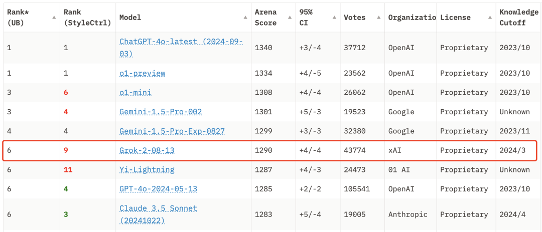Open Gemini-1.5-Pro-Exp-0827 model link
Image resolution: width=542 pixels, height=232 pixels.
coord(172,131)
